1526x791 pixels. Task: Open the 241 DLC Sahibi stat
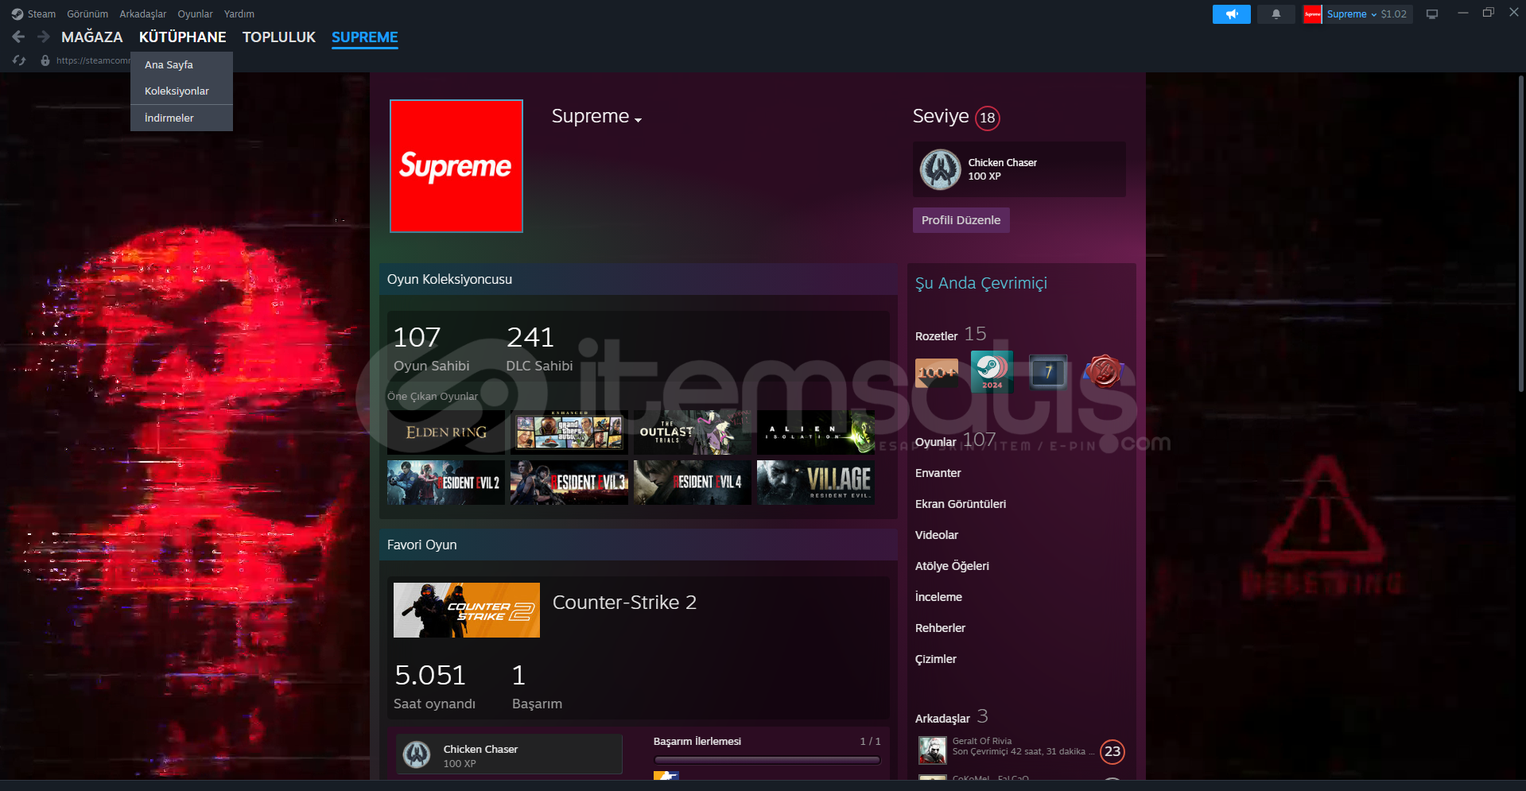tap(539, 348)
